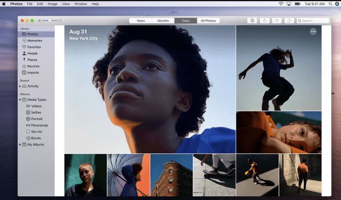Adjust the thumbnail zoom slider

coord(50,20)
